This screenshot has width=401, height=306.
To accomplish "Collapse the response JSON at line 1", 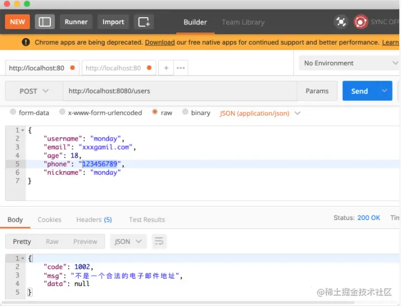I will pos(23,258).
